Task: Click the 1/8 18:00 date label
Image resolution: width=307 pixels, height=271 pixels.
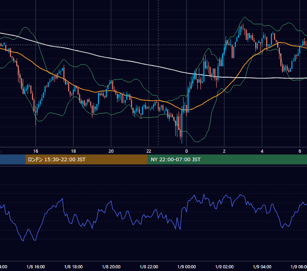Action: click(74, 266)
